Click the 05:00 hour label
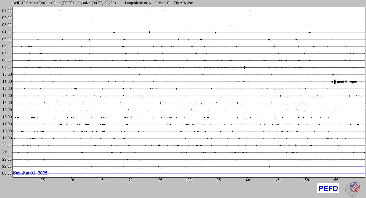Image resolution: width=366 pixels, height=198 pixels. click(x=7, y=39)
